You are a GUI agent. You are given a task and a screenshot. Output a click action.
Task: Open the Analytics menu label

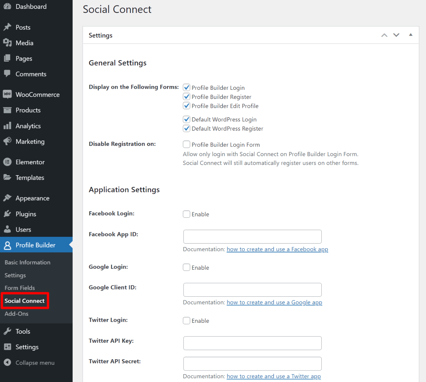pyautogui.click(x=28, y=126)
